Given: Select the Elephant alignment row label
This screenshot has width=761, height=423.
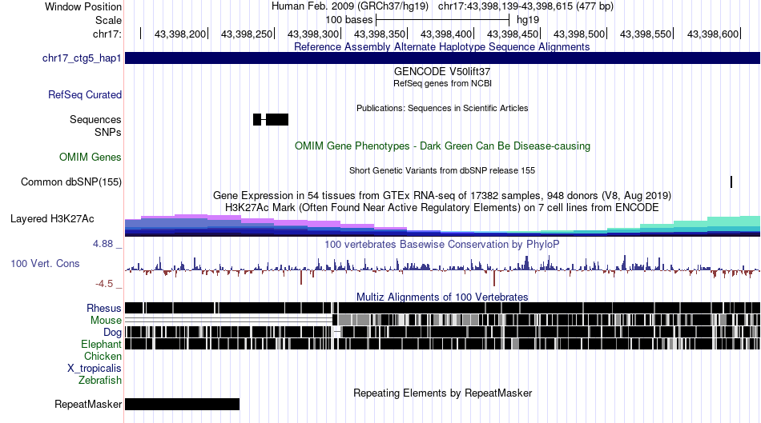Looking at the screenshot, I should (x=101, y=344).
